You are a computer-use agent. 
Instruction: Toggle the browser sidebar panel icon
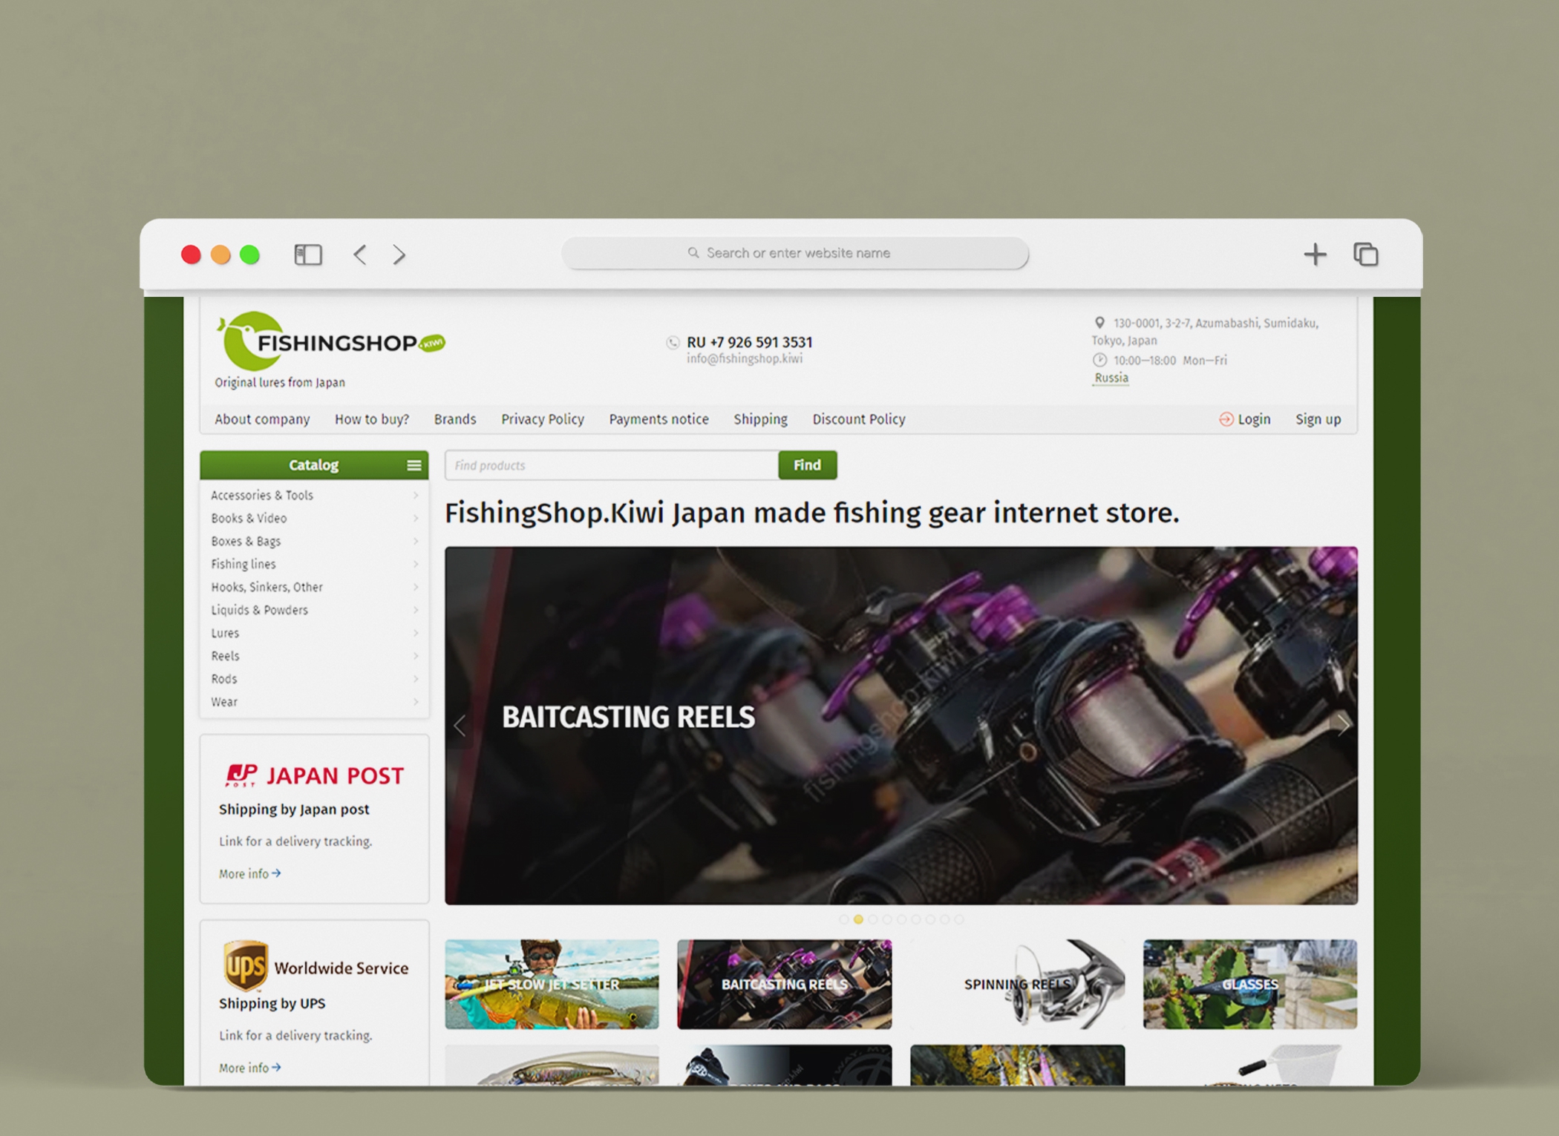pos(308,255)
